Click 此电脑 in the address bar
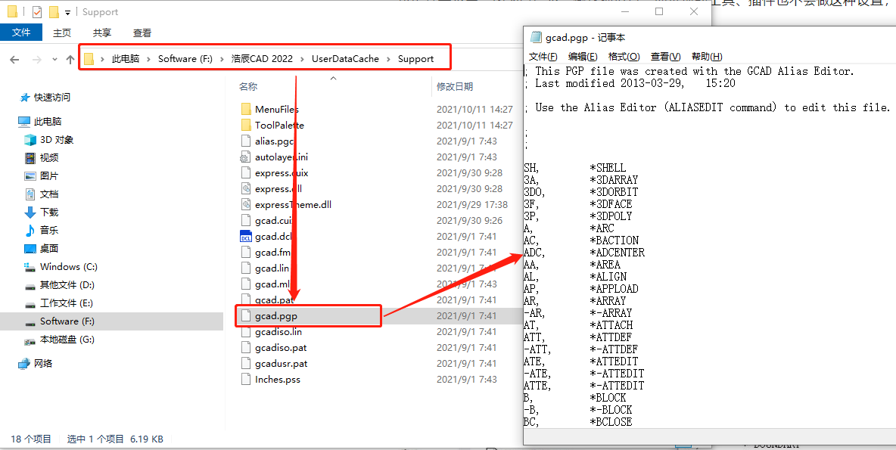896x450 pixels. pyautogui.click(x=126, y=58)
